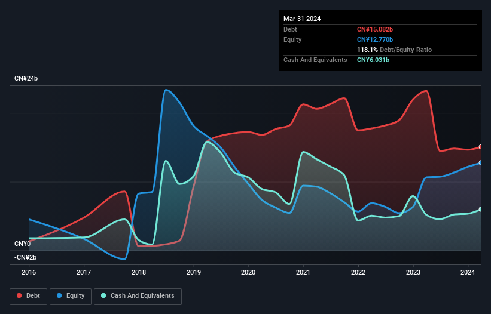Click the red Debt endpoint marker

coord(481,147)
